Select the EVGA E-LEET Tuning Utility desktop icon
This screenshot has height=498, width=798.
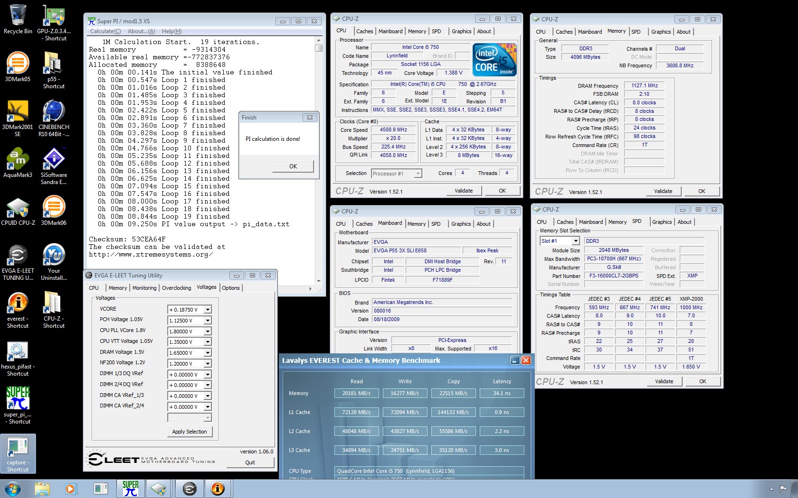click(18, 262)
